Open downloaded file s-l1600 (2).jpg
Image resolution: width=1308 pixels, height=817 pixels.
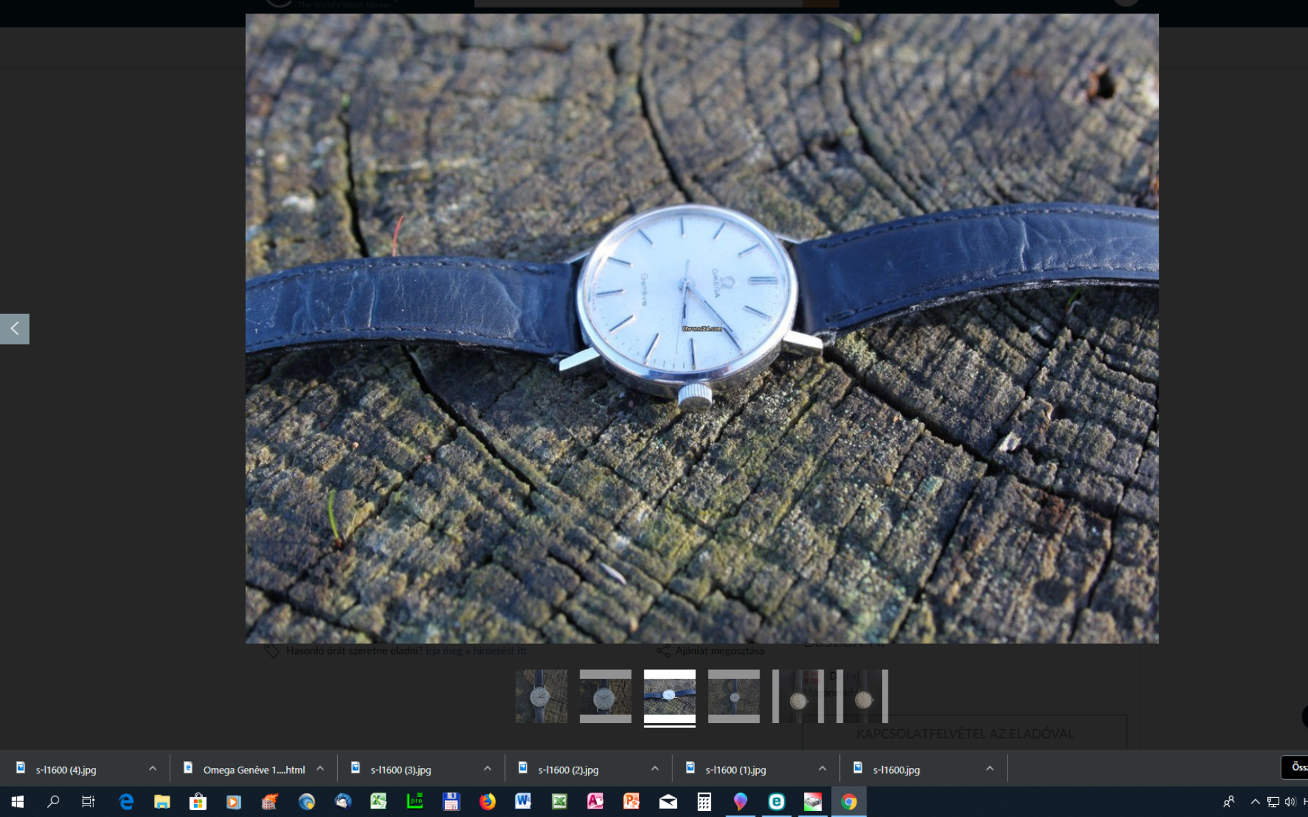pyautogui.click(x=568, y=769)
